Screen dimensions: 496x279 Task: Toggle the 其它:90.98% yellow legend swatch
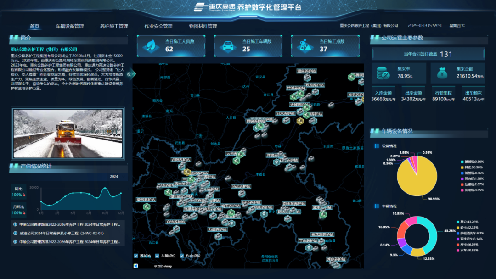(462, 167)
